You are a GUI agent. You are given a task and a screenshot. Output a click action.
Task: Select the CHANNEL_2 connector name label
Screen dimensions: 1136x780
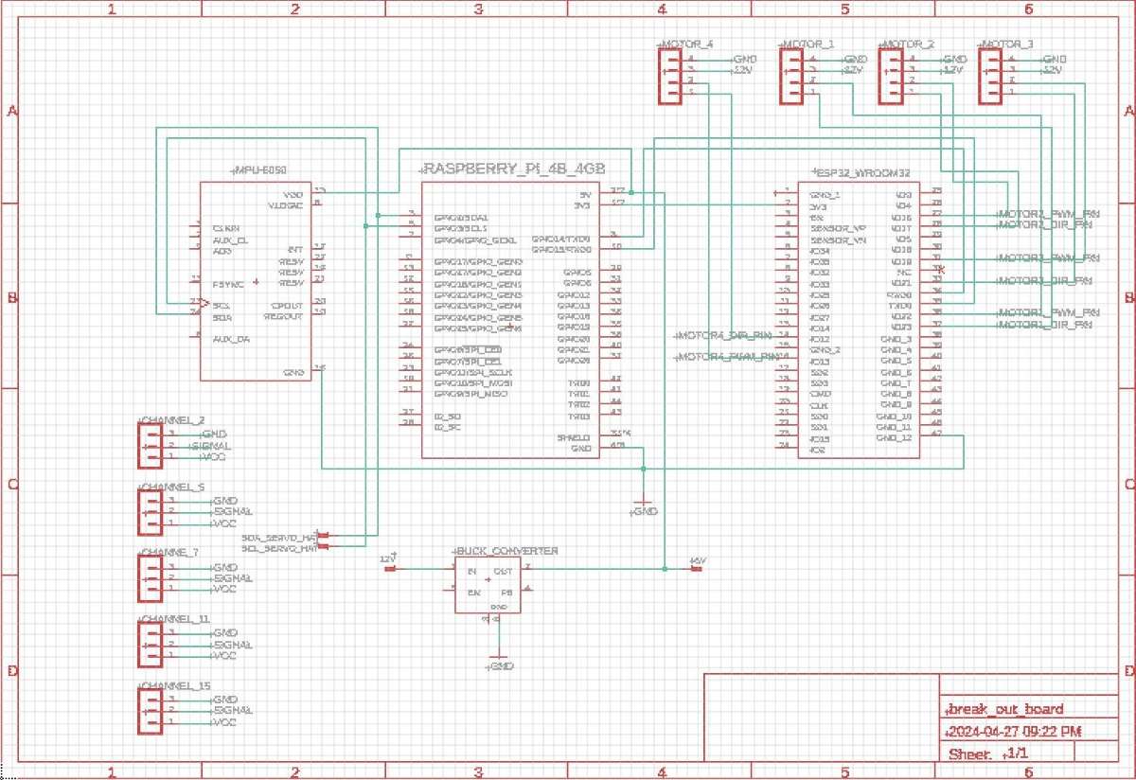[172, 420]
